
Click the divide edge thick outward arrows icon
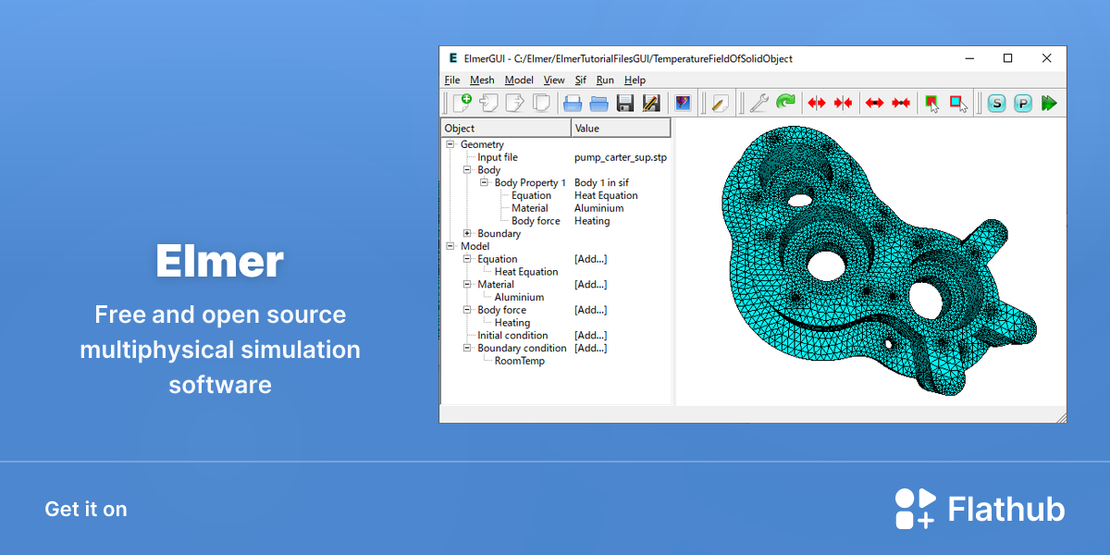tap(874, 103)
